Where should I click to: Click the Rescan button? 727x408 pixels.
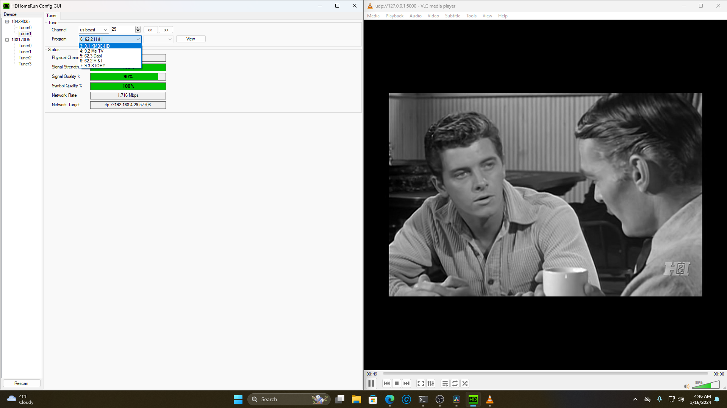pyautogui.click(x=21, y=383)
